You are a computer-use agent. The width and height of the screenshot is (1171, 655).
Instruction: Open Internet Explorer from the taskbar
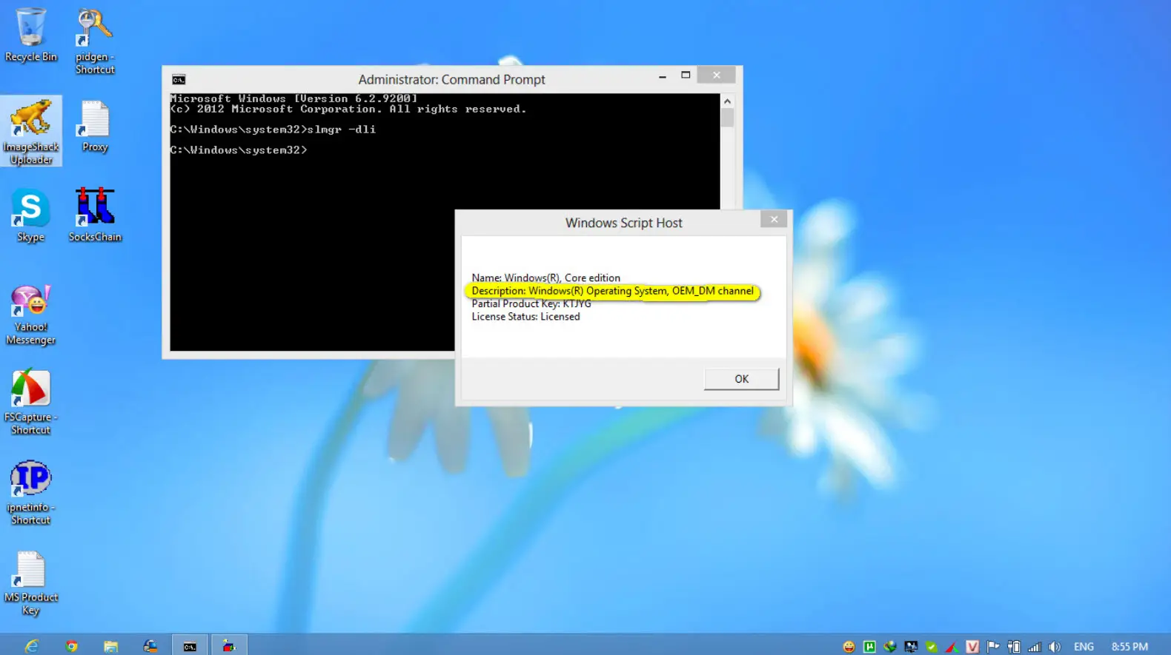(32, 646)
